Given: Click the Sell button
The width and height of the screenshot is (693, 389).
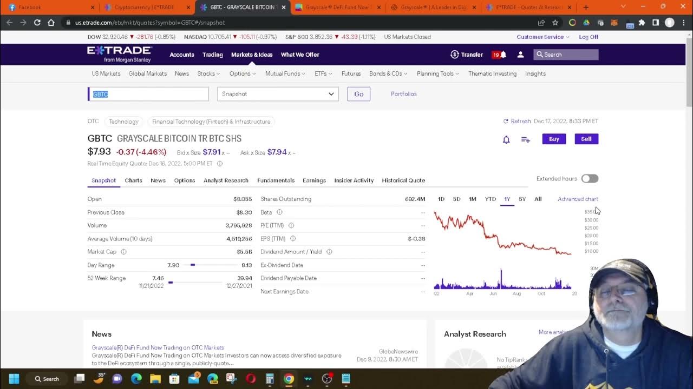Looking at the screenshot, I should 586,139.
